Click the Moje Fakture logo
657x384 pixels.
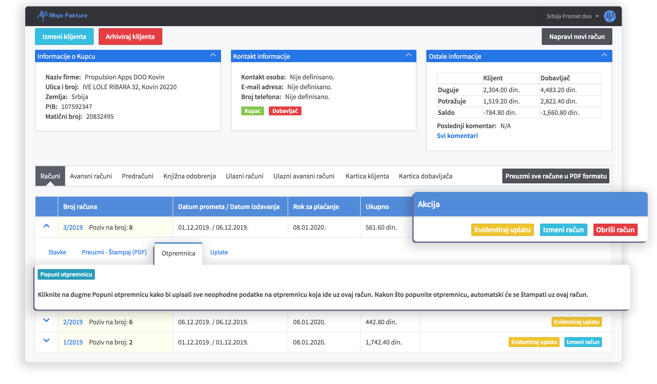(x=63, y=15)
